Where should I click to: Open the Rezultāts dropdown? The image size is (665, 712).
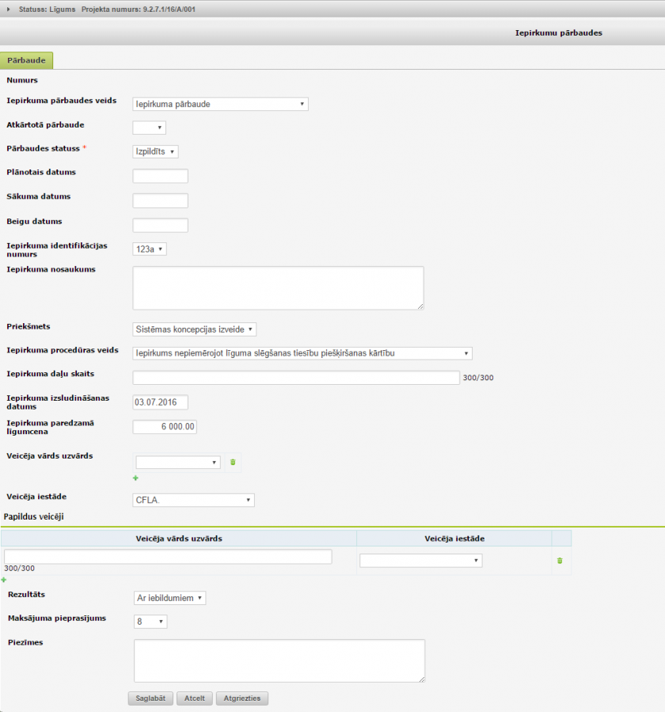169,598
